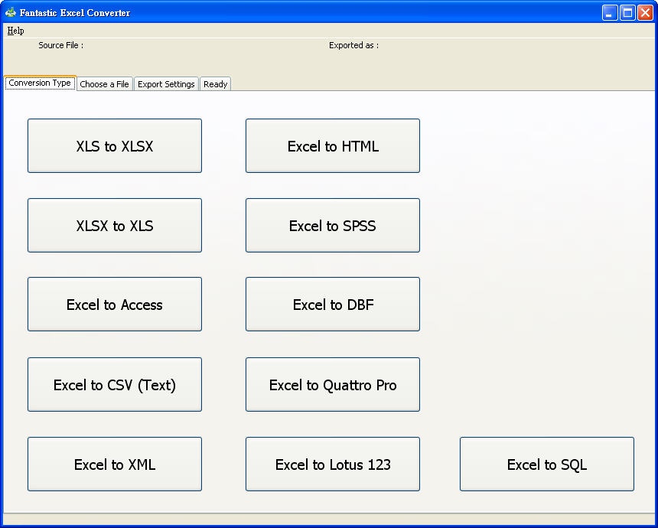Viewport: 658px width, 528px height.
Task: Click the Exported as label
Action: [x=353, y=45]
